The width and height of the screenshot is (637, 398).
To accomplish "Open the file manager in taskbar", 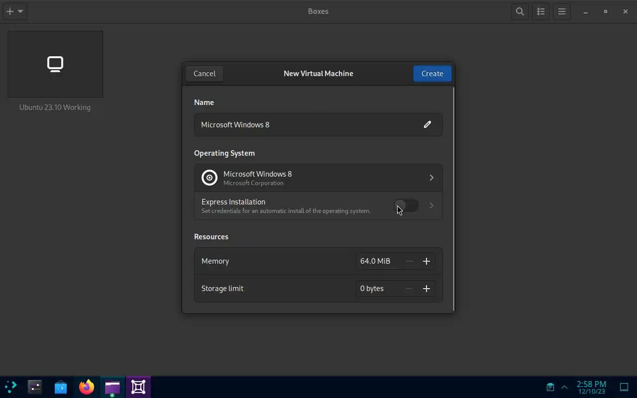I will (x=112, y=387).
